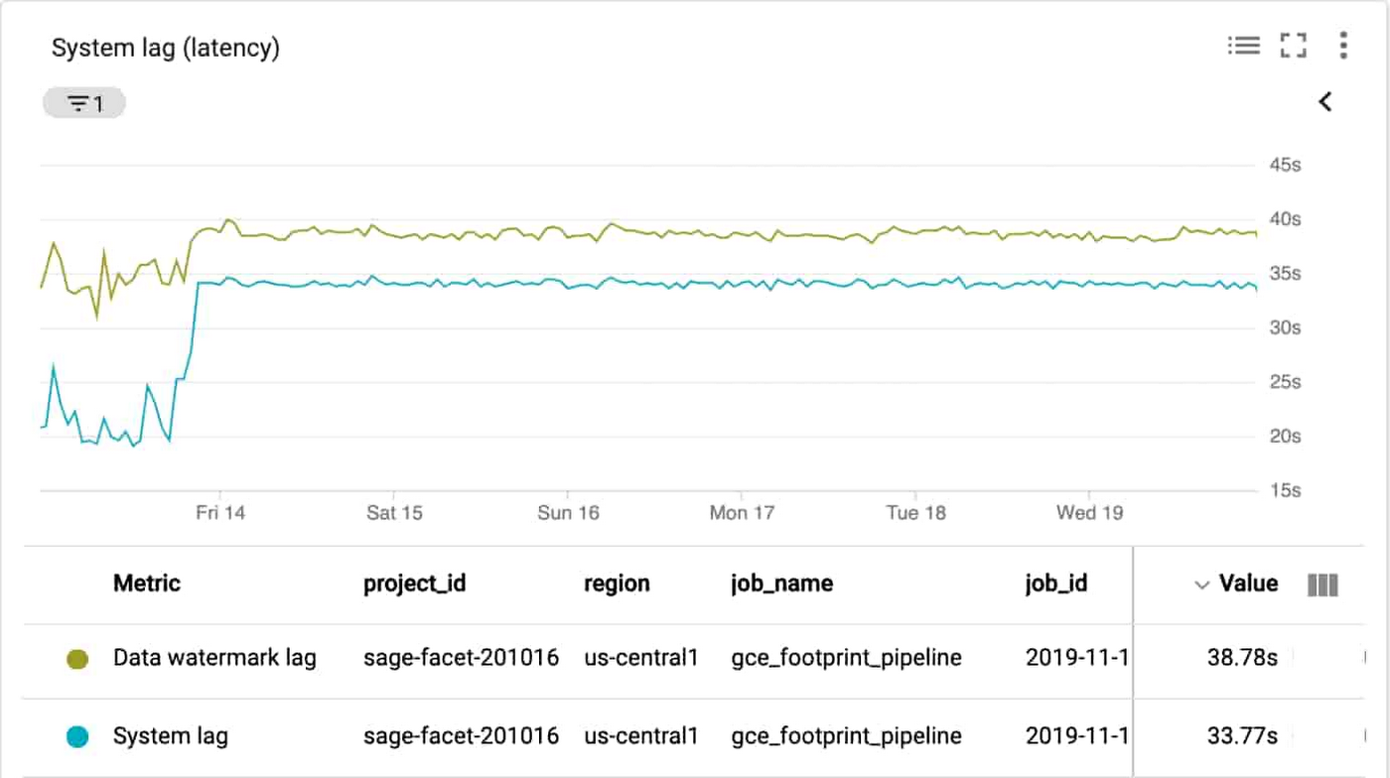Click the System lag (latency) chart title

tap(166, 48)
